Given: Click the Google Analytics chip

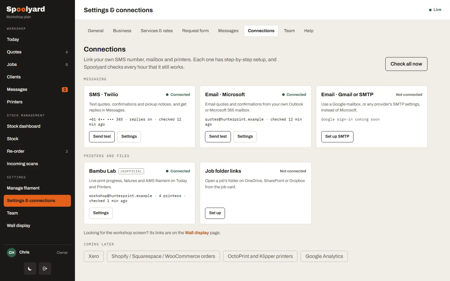Looking at the screenshot, I should (x=324, y=256).
